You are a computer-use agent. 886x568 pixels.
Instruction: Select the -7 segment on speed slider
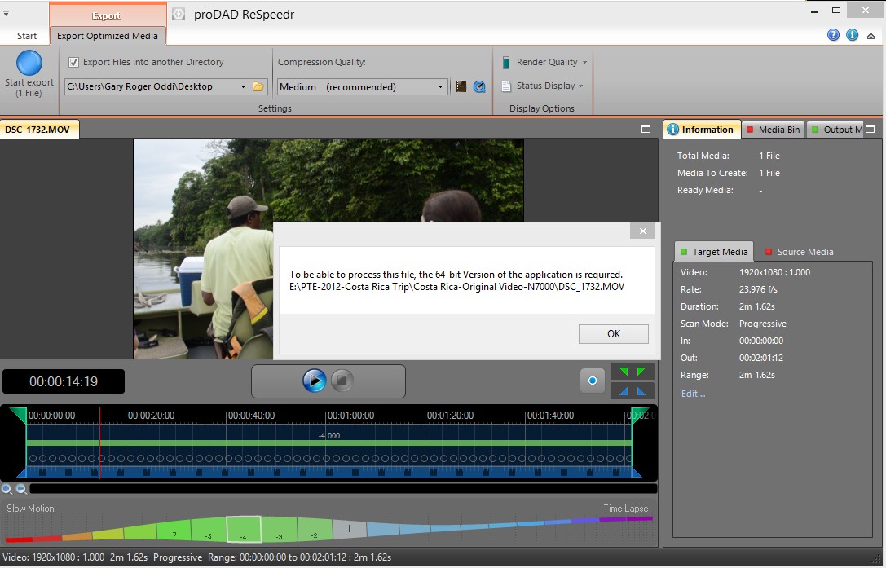(x=172, y=534)
